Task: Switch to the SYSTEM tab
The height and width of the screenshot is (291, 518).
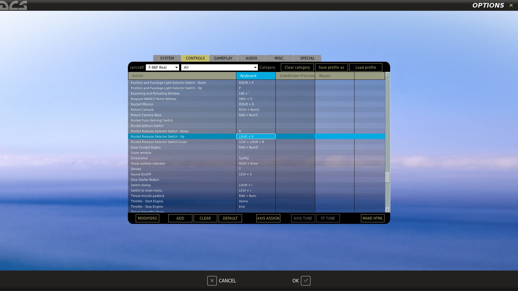Action: point(167,58)
